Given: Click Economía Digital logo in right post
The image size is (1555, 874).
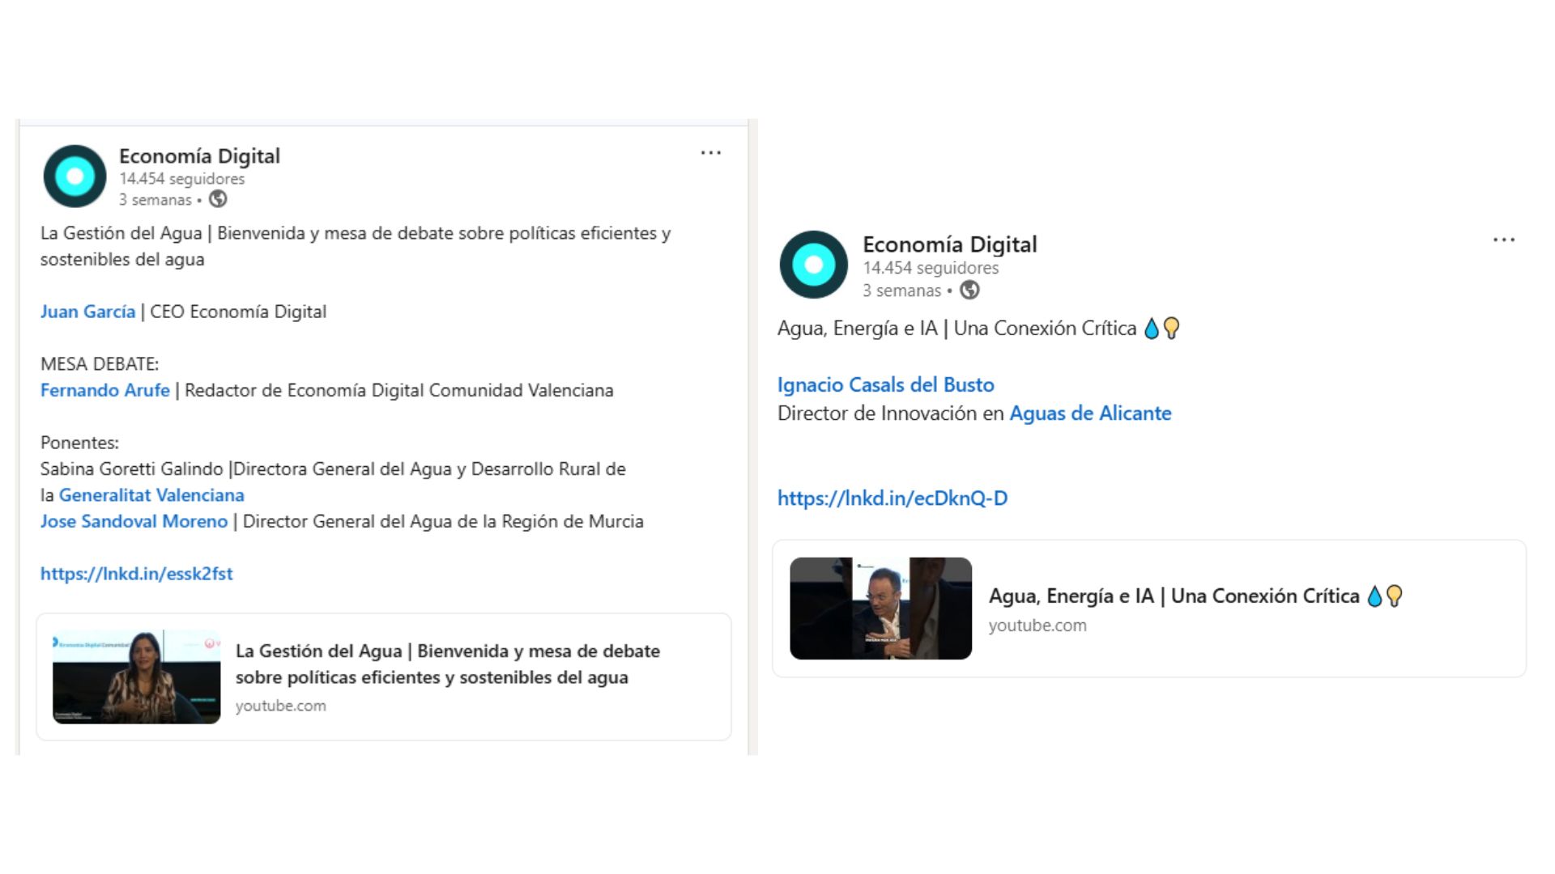Looking at the screenshot, I should [813, 265].
